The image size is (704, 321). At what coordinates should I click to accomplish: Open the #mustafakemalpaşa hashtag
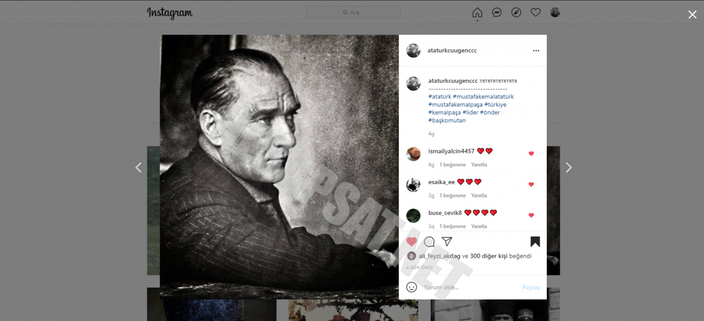click(x=455, y=105)
